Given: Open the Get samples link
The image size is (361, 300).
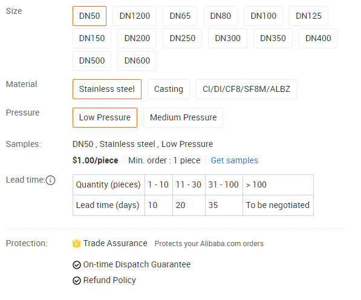Looking at the screenshot, I should click(x=235, y=160).
